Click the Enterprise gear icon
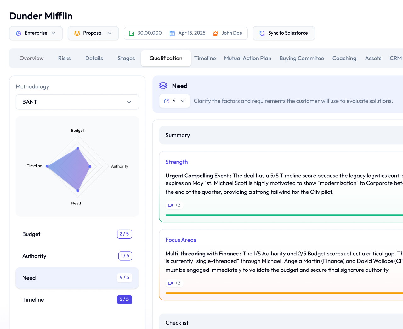This screenshot has width=403, height=329. 19,33
